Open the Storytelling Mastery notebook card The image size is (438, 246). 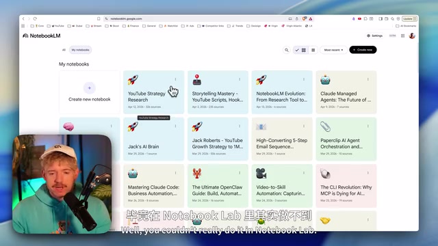click(218, 92)
